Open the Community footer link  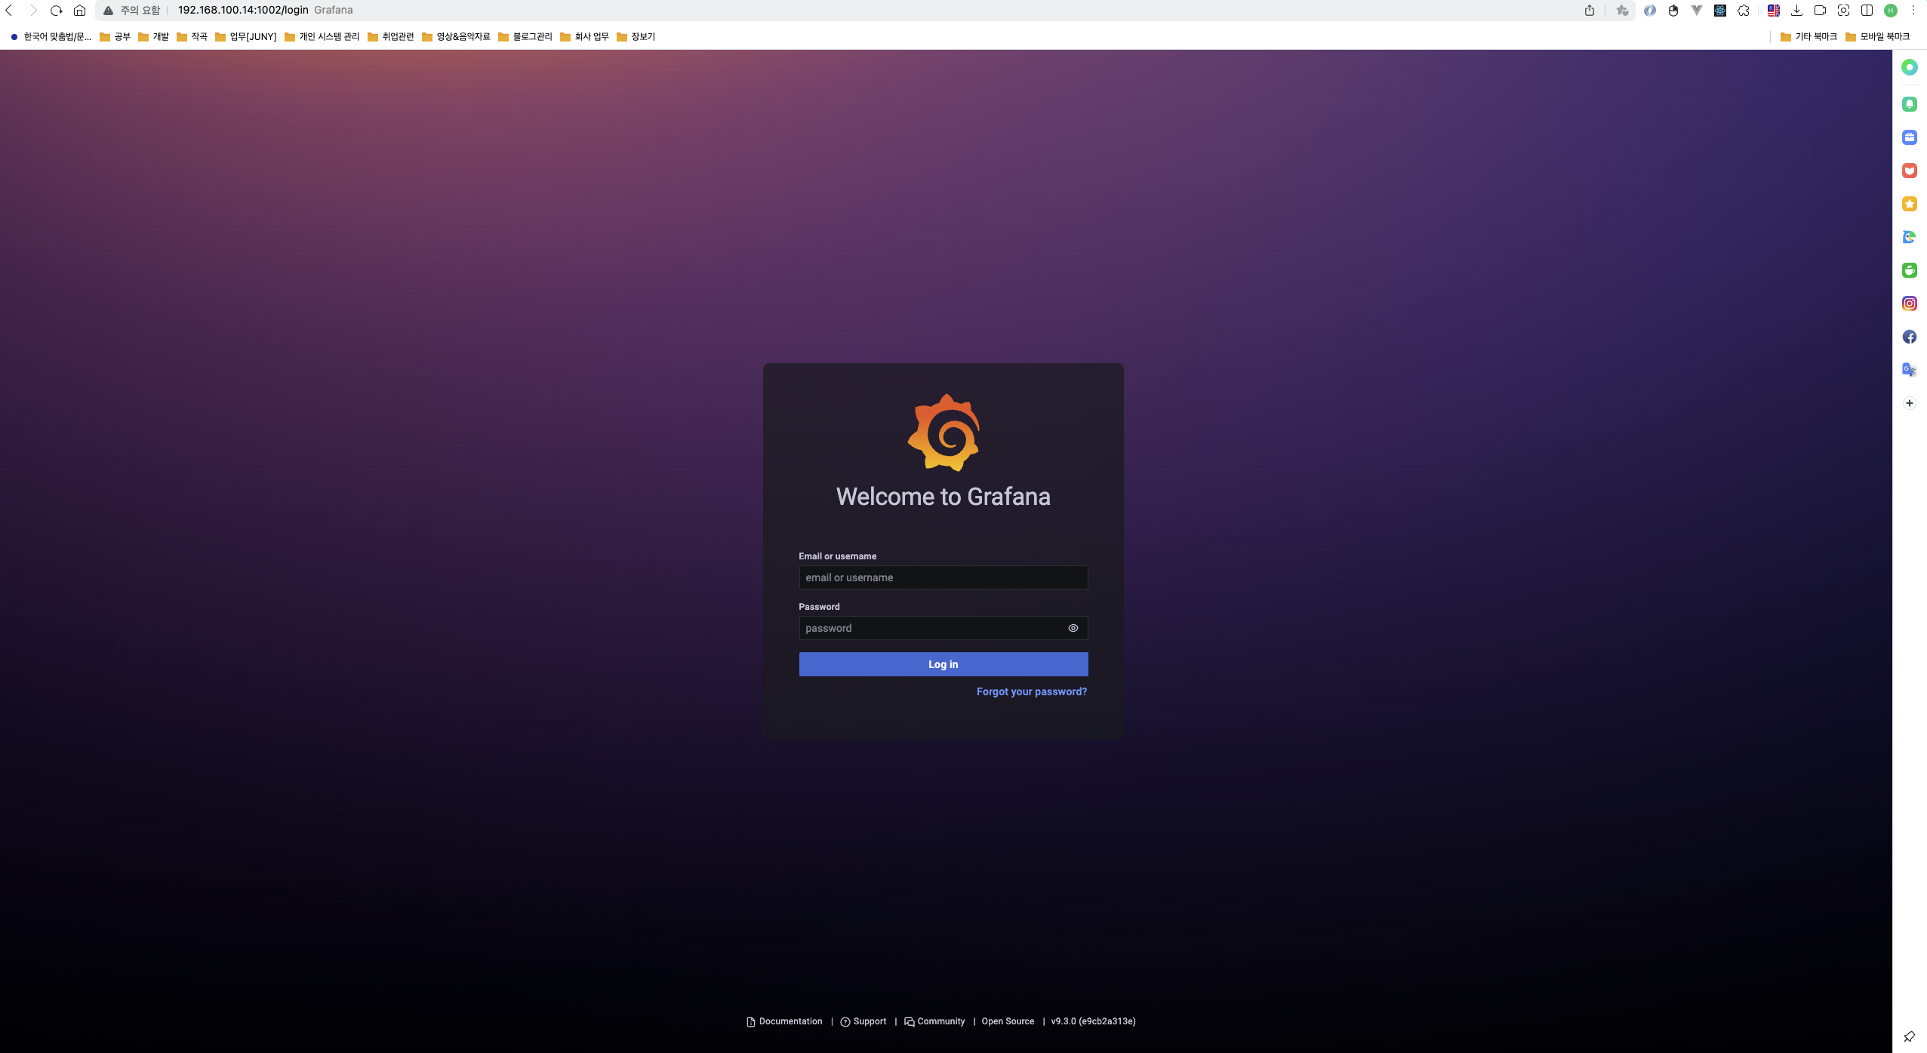(940, 1021)
